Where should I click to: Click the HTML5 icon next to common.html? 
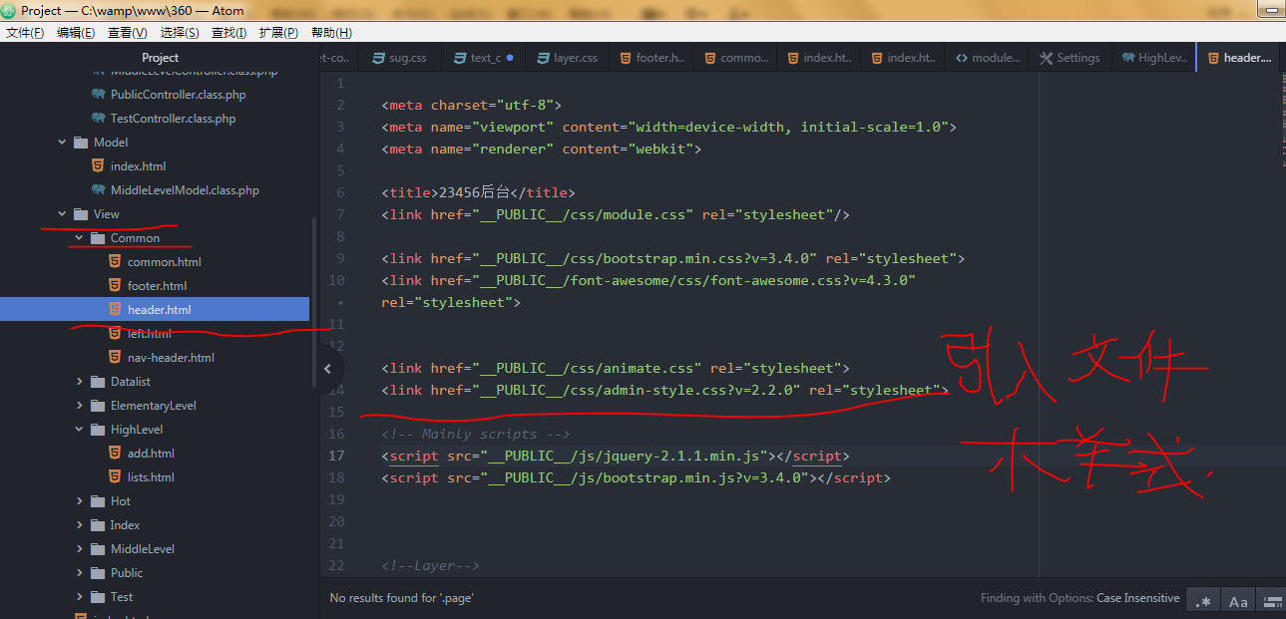tap(115, 262)
